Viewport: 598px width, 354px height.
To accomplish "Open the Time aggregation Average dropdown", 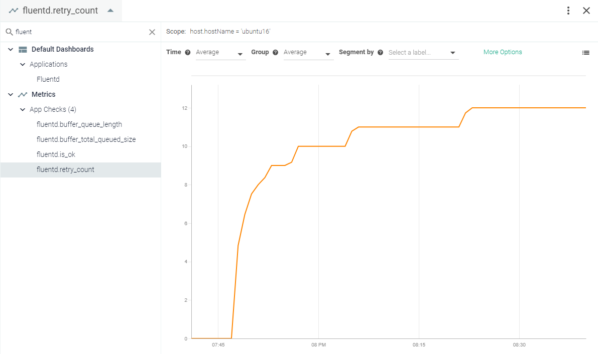I will click(x=220, y=53).
